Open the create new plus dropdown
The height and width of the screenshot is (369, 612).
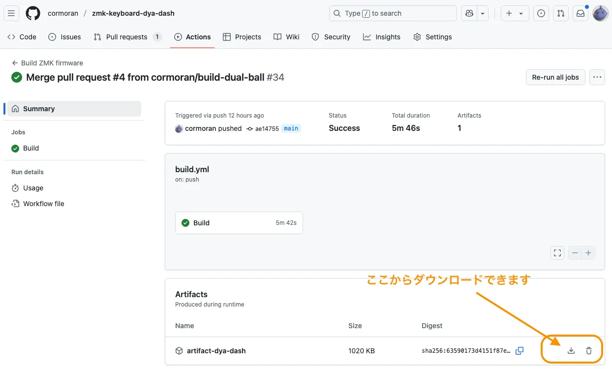pos(515,13)
